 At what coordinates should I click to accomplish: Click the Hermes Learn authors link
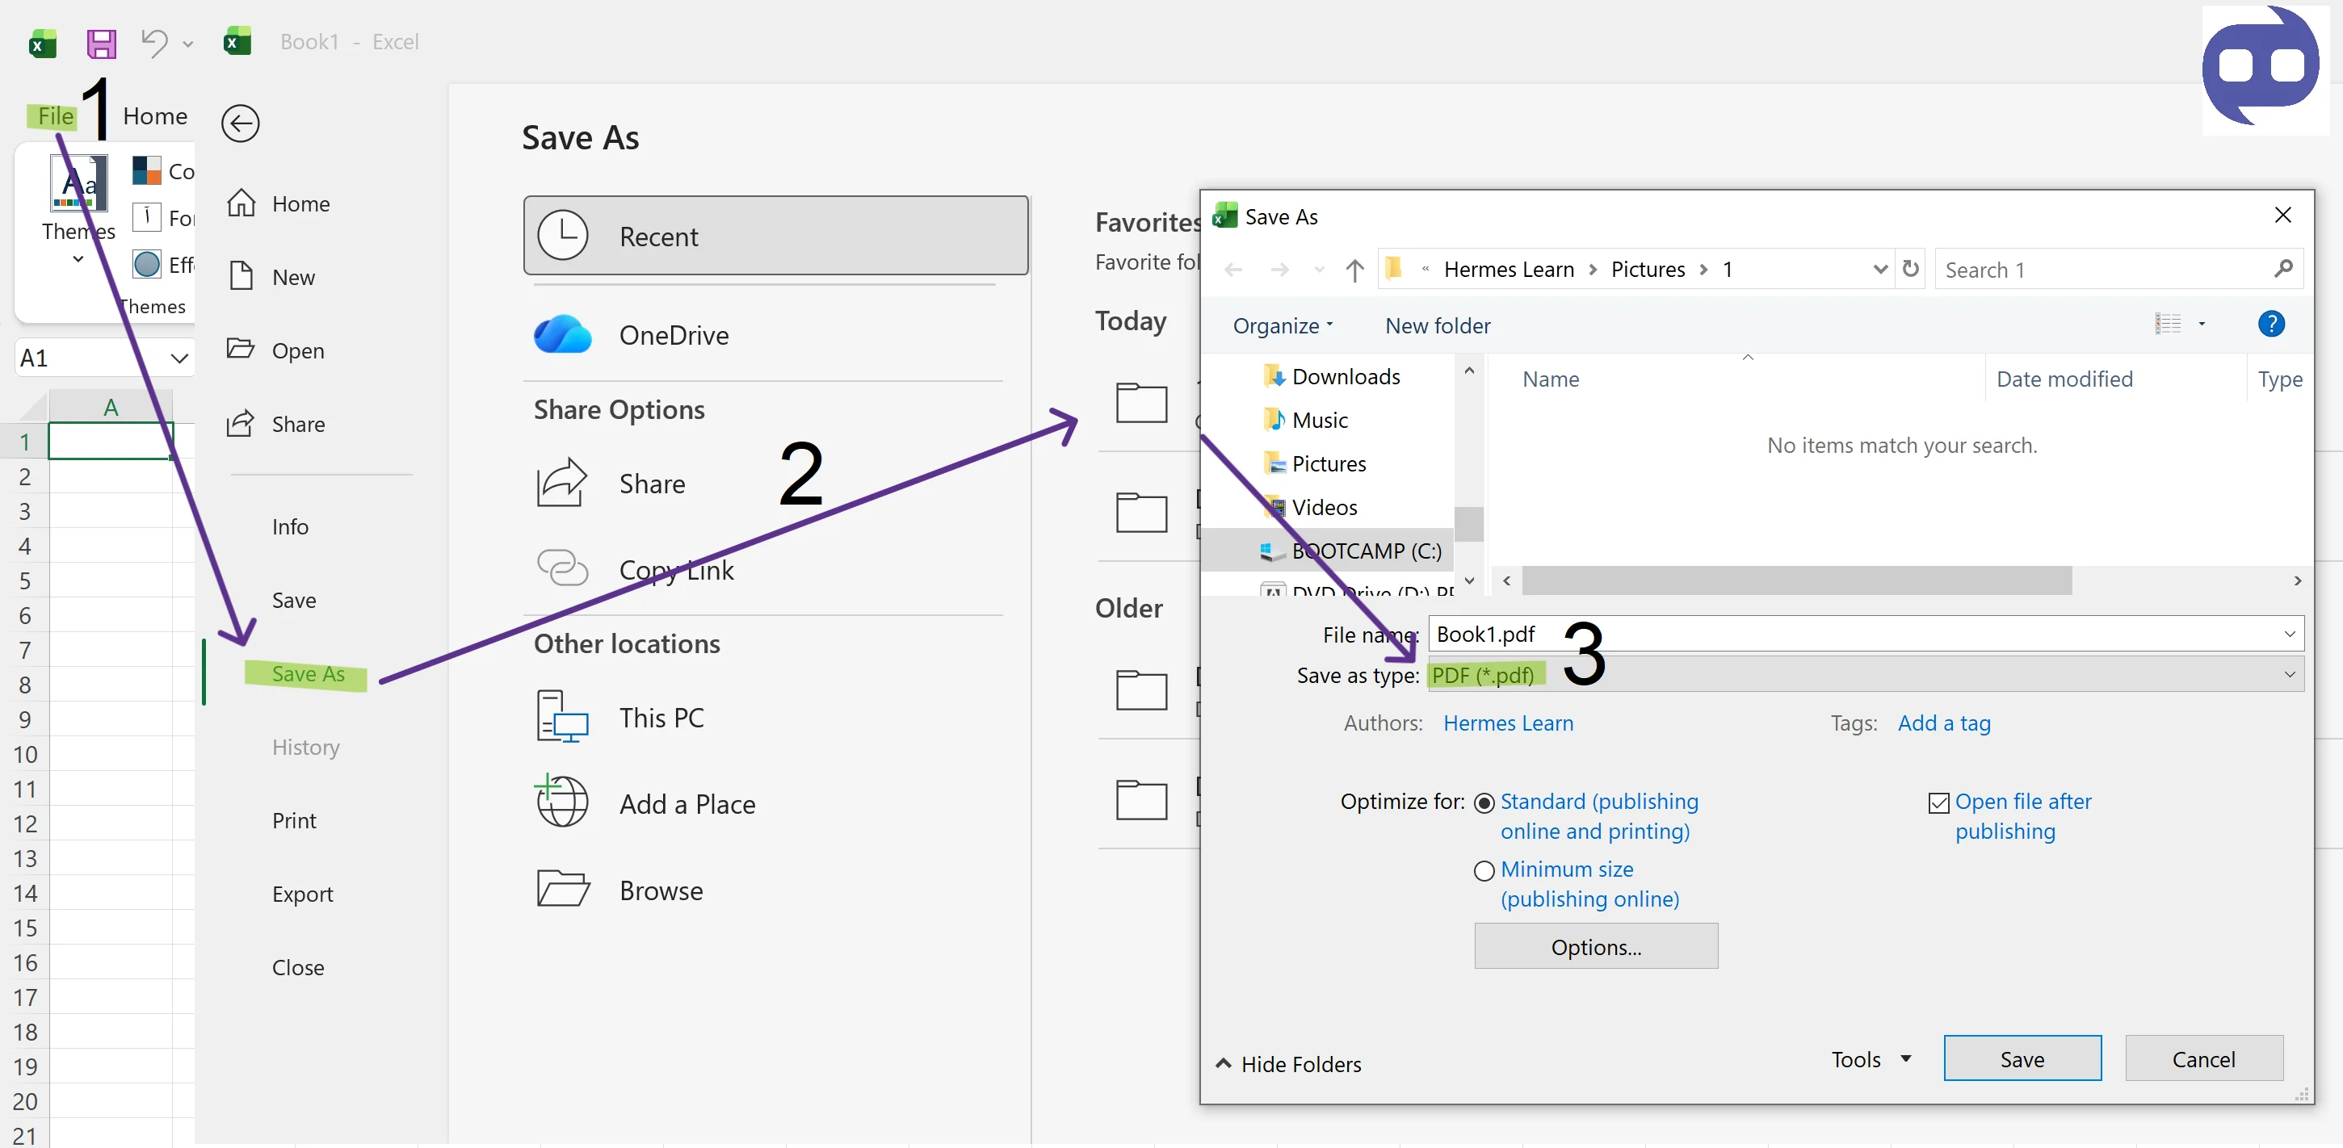point(1508,723)
